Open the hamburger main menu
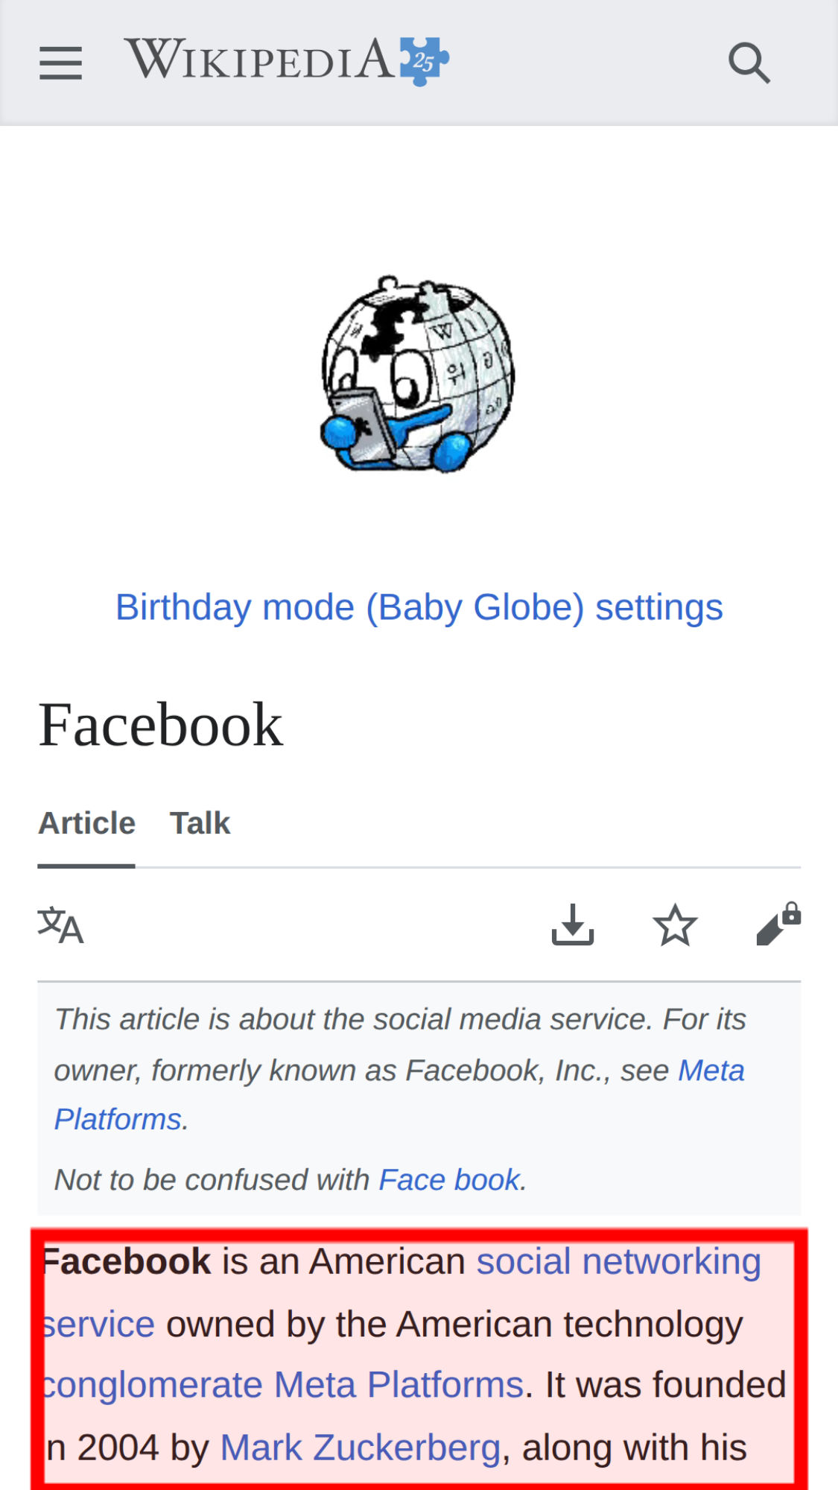Image resolution: width=838 pixels, height=1490 pixels. point(60,63)
